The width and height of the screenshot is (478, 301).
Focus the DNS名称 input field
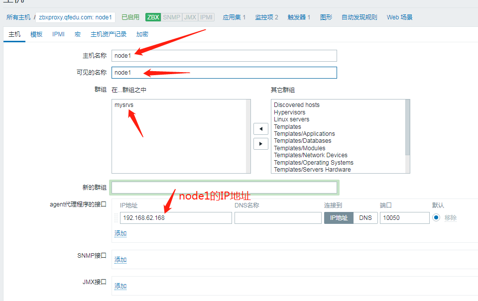click(278, 218)
